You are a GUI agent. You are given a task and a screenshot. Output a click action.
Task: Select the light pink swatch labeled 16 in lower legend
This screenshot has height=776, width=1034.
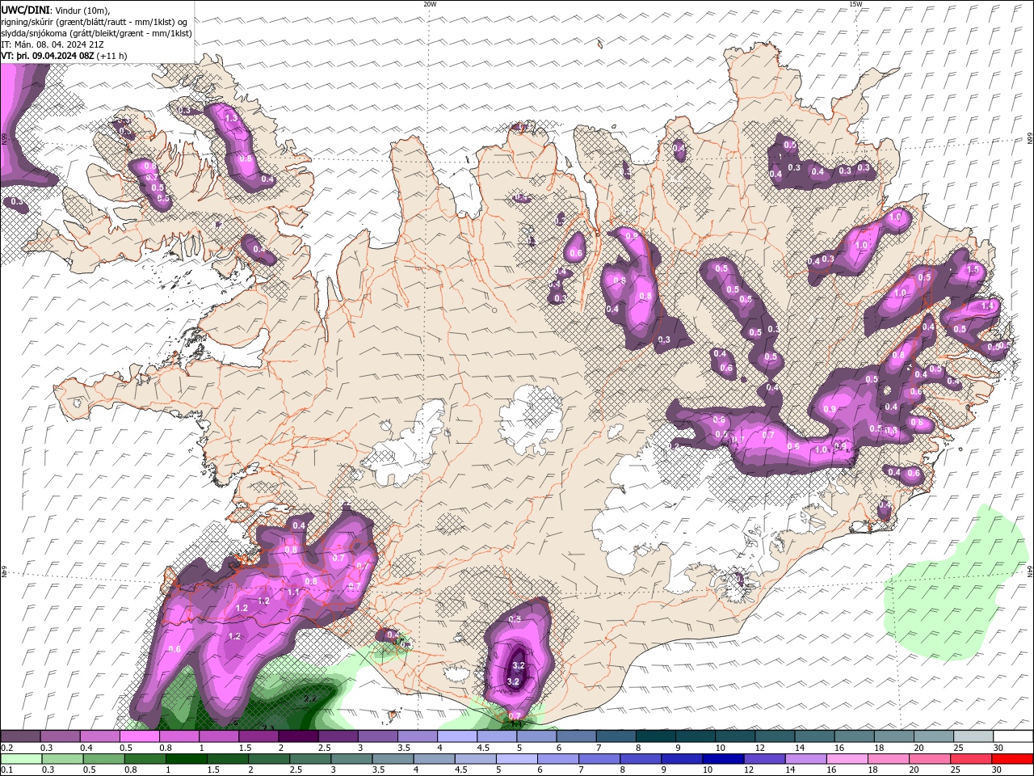click(847, 759)
